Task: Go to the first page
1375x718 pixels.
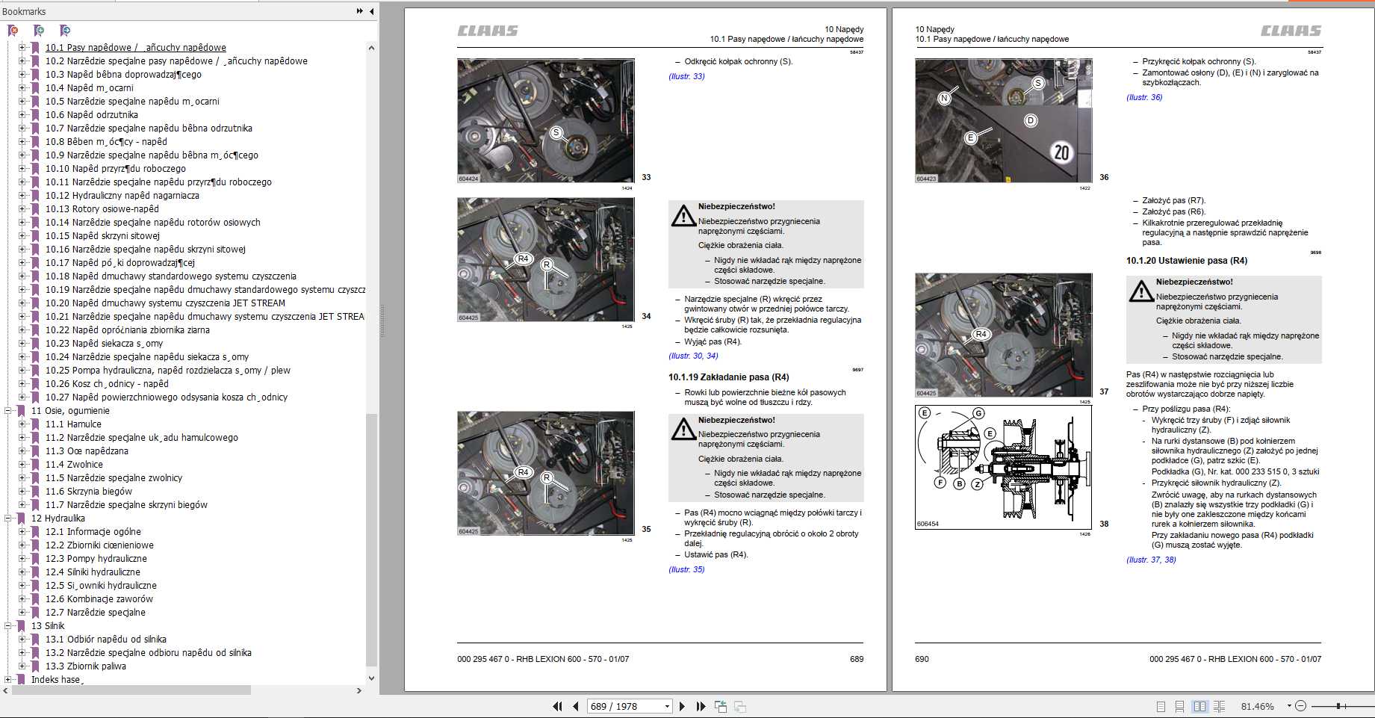Action: [x=557, y=706]
